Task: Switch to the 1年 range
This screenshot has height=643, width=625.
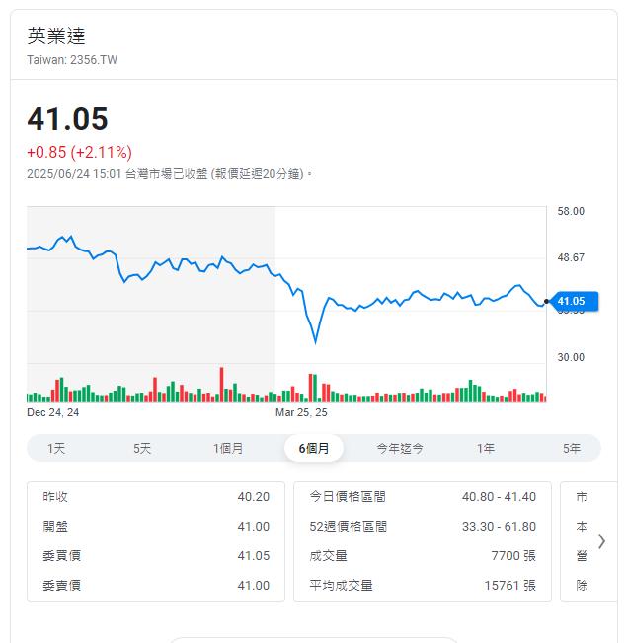Action: tap(486, 448)
